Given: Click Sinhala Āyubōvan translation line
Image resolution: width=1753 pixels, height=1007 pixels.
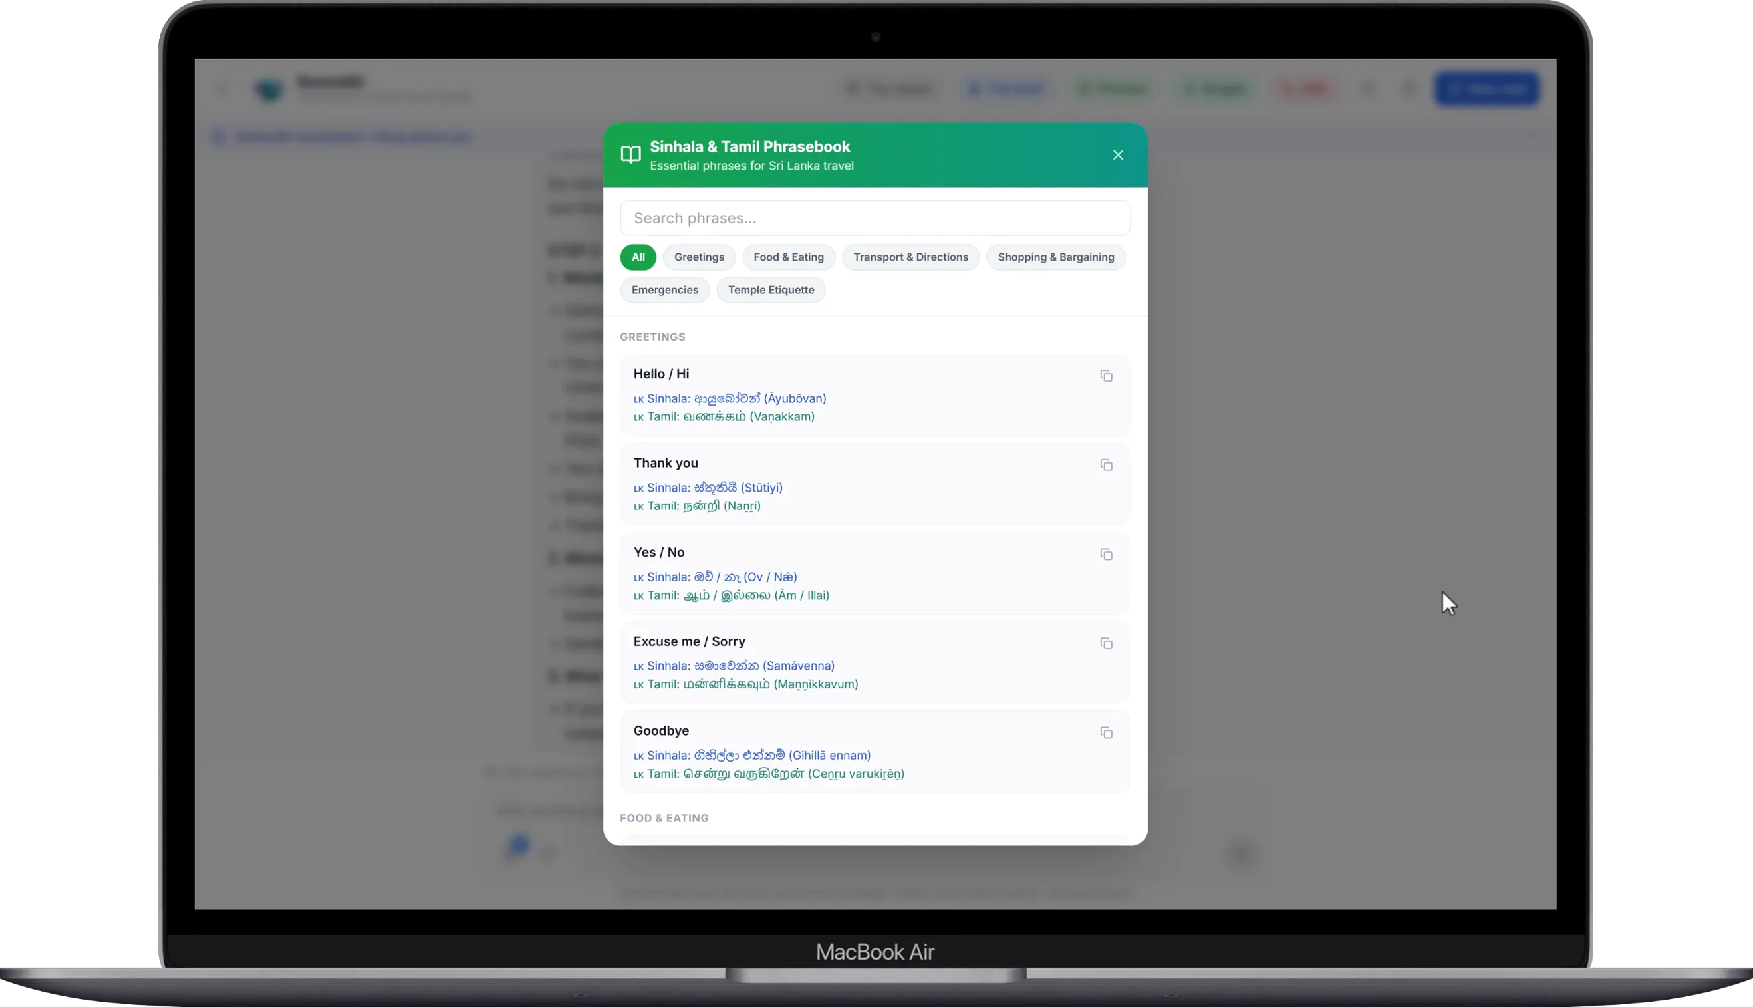Looking at the screenshot, I should [x=730, y=398].
